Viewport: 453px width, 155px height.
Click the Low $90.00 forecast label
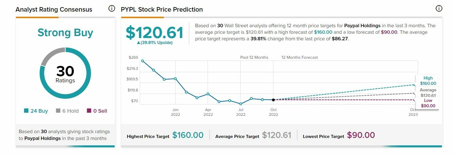tap(428, 103)
